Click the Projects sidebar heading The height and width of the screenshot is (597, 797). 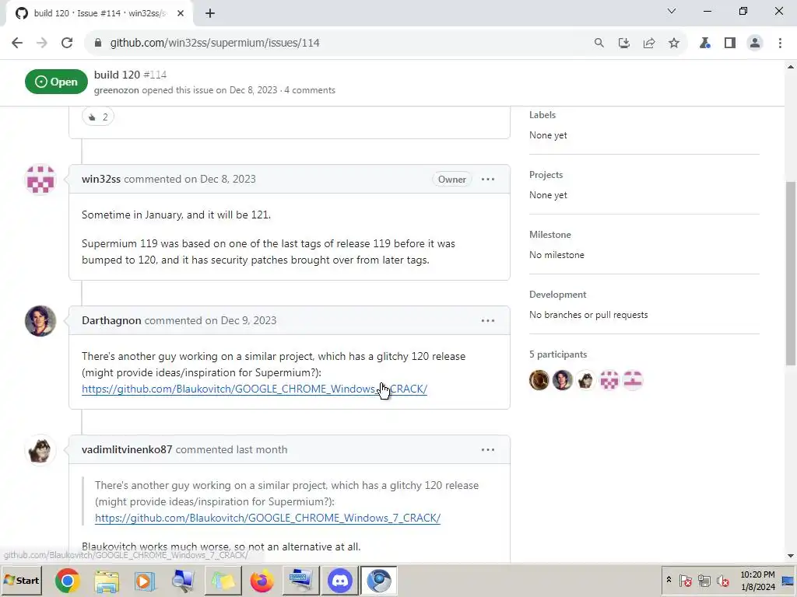click(x=546, y=175)
